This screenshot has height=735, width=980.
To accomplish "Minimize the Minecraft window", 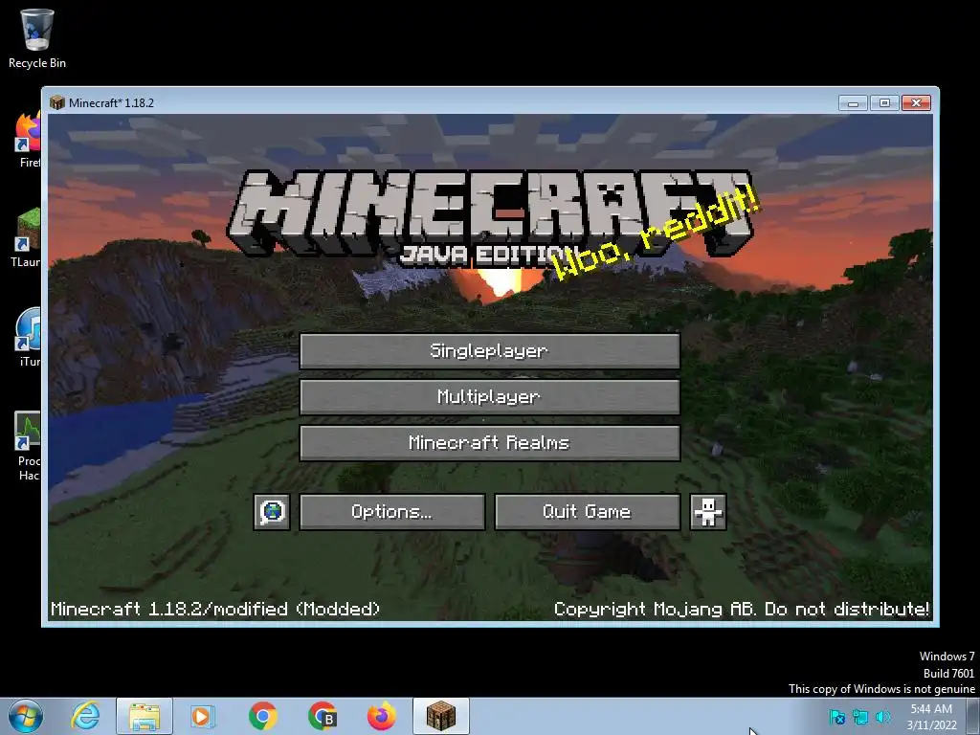I will 853,102.
